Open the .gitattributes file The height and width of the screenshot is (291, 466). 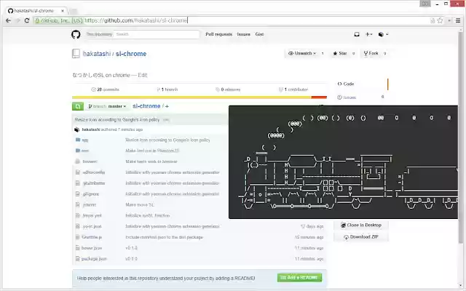[94, 183]
